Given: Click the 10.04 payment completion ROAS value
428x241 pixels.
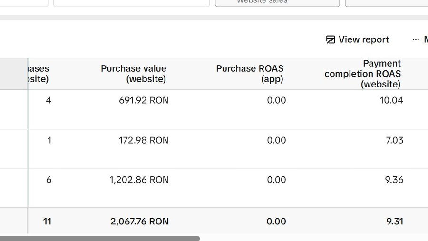Looking at the screenshot, I should point(391,100).
